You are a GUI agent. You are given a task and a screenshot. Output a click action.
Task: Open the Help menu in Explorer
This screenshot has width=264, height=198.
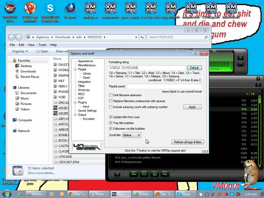tap(53, 45)
